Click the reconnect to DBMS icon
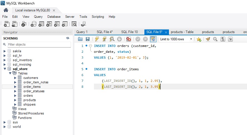This screenshot has height=135, width=247. click(x=83, y=24)
